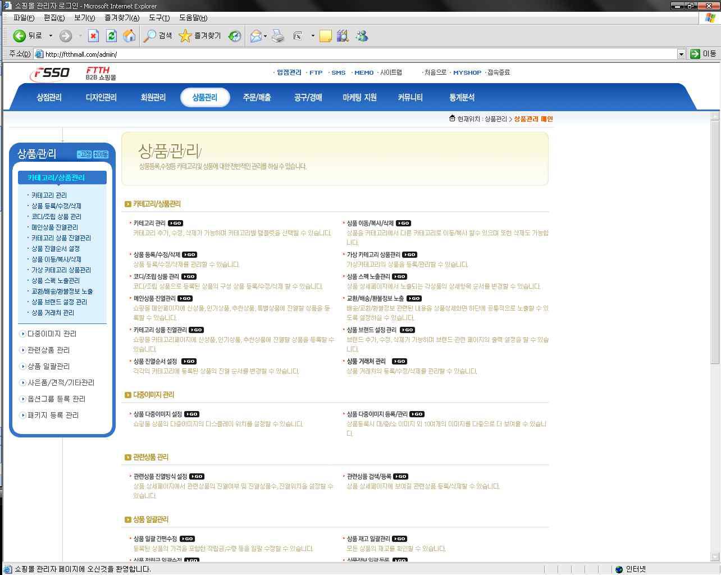Launch the Messenger people icon

[x=362, y=36]
